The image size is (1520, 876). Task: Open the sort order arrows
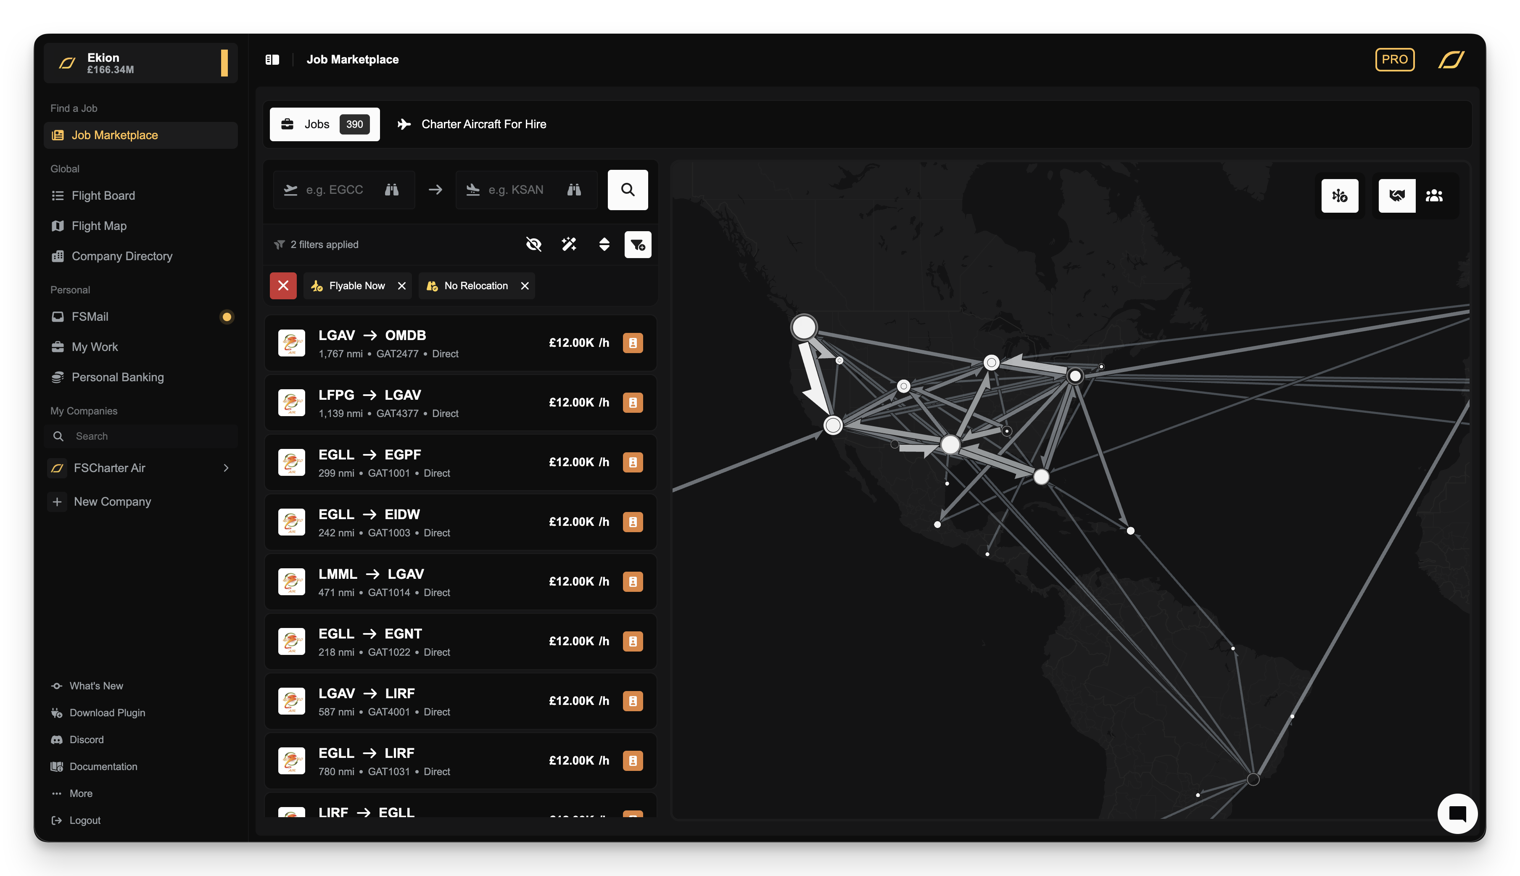point(604,244)
